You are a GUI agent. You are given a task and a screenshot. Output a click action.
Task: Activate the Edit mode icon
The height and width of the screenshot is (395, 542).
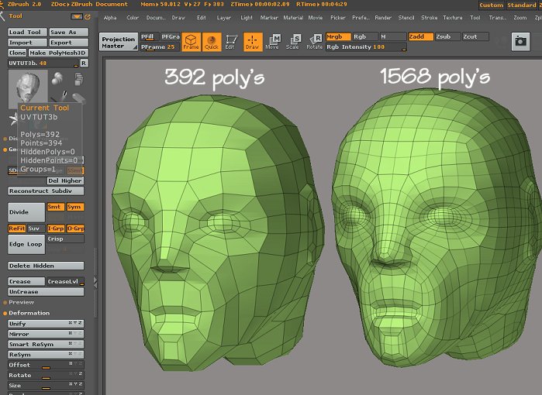230,42
